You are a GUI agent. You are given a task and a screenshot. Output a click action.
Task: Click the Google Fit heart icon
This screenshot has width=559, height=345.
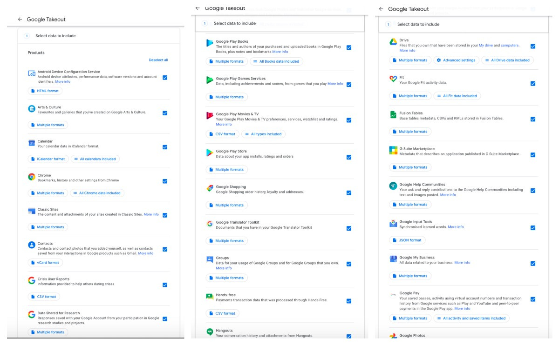click(393, 79)
